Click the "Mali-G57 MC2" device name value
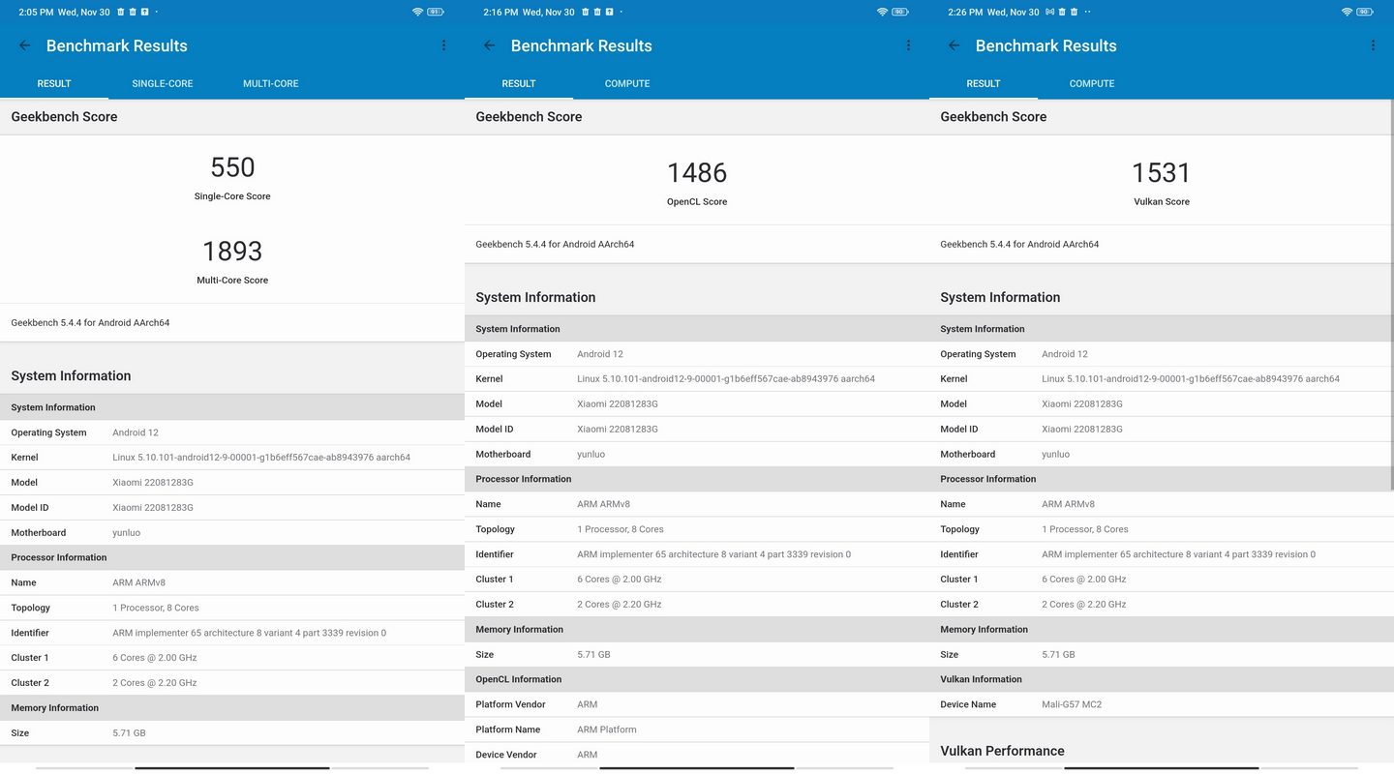This screenshot has width=1394, height=774. 1072,704
